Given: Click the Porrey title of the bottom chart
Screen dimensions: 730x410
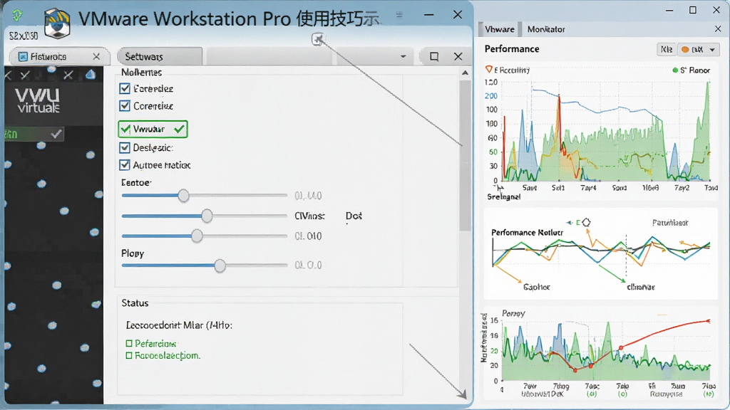Looking at the screenshot, I should [x=513, y=314].
